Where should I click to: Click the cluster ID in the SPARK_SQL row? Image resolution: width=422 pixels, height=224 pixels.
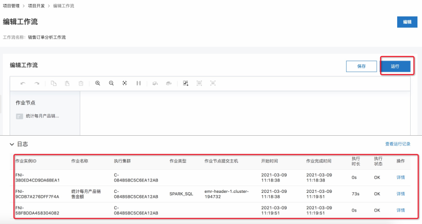[x=136, y=194]
